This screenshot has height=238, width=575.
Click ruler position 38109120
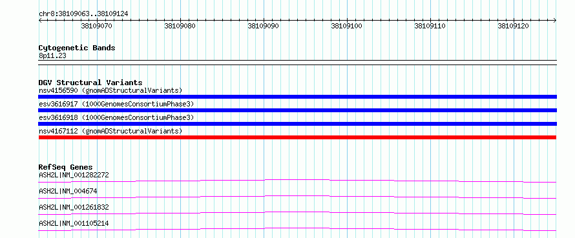(513, 26)
